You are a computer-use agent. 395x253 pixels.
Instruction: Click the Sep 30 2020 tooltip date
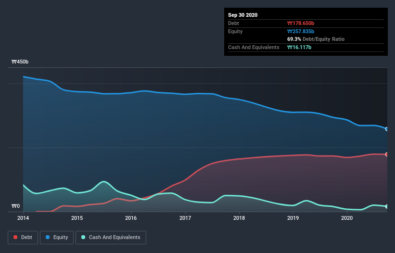click(x=243, y=15)
